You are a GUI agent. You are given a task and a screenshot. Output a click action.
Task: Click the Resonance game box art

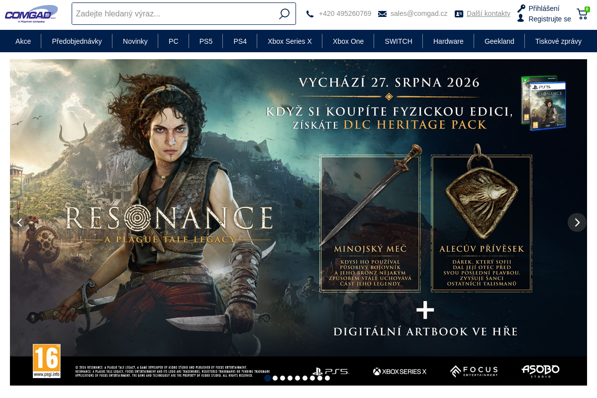pos(543,103)
